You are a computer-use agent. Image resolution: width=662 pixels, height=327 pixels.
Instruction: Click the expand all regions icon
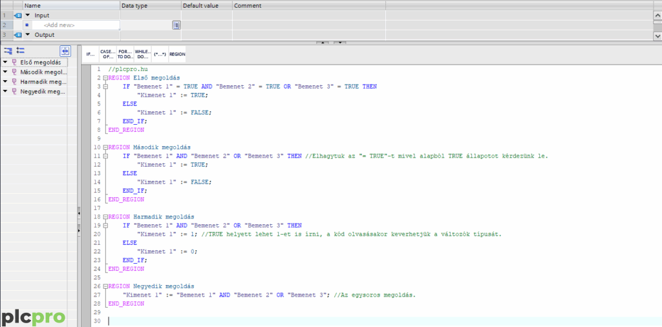pyautogui.click(x=8, y=50)
